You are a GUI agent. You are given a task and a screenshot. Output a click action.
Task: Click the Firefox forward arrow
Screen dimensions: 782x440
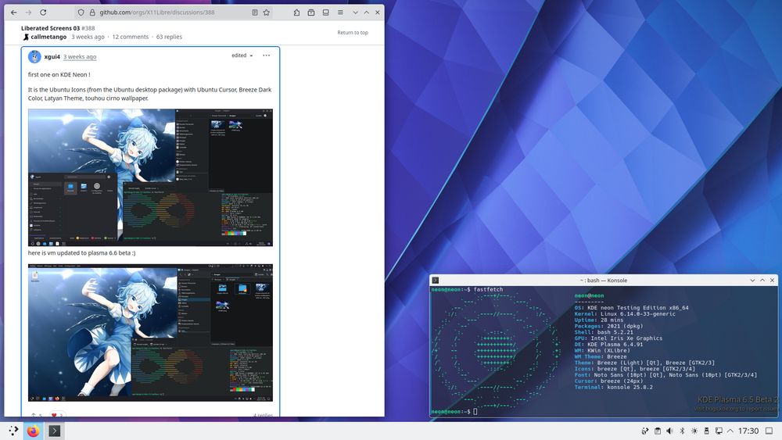28,13
